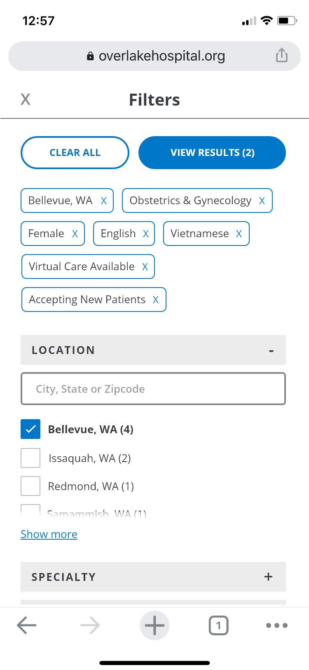Remove the Vietnamese filter chip
This screenshot has width=309, height=670.
[239, 234]
